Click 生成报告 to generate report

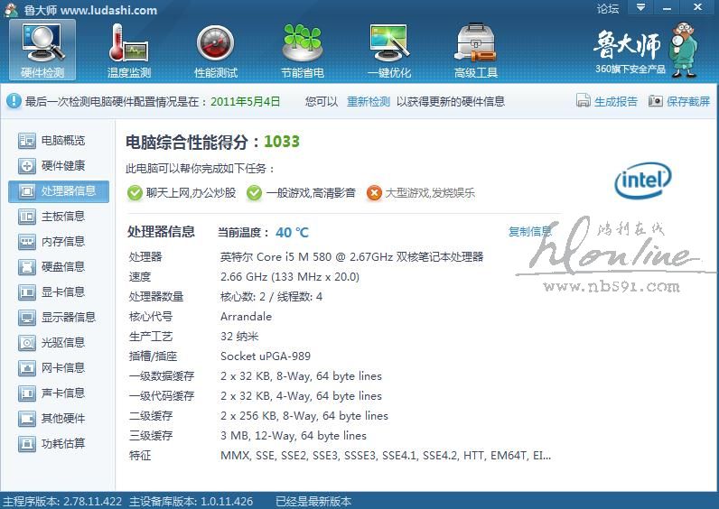(x=607, y=101)
